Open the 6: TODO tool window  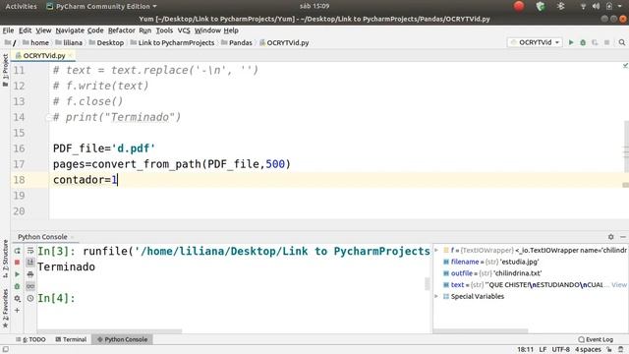30,339
